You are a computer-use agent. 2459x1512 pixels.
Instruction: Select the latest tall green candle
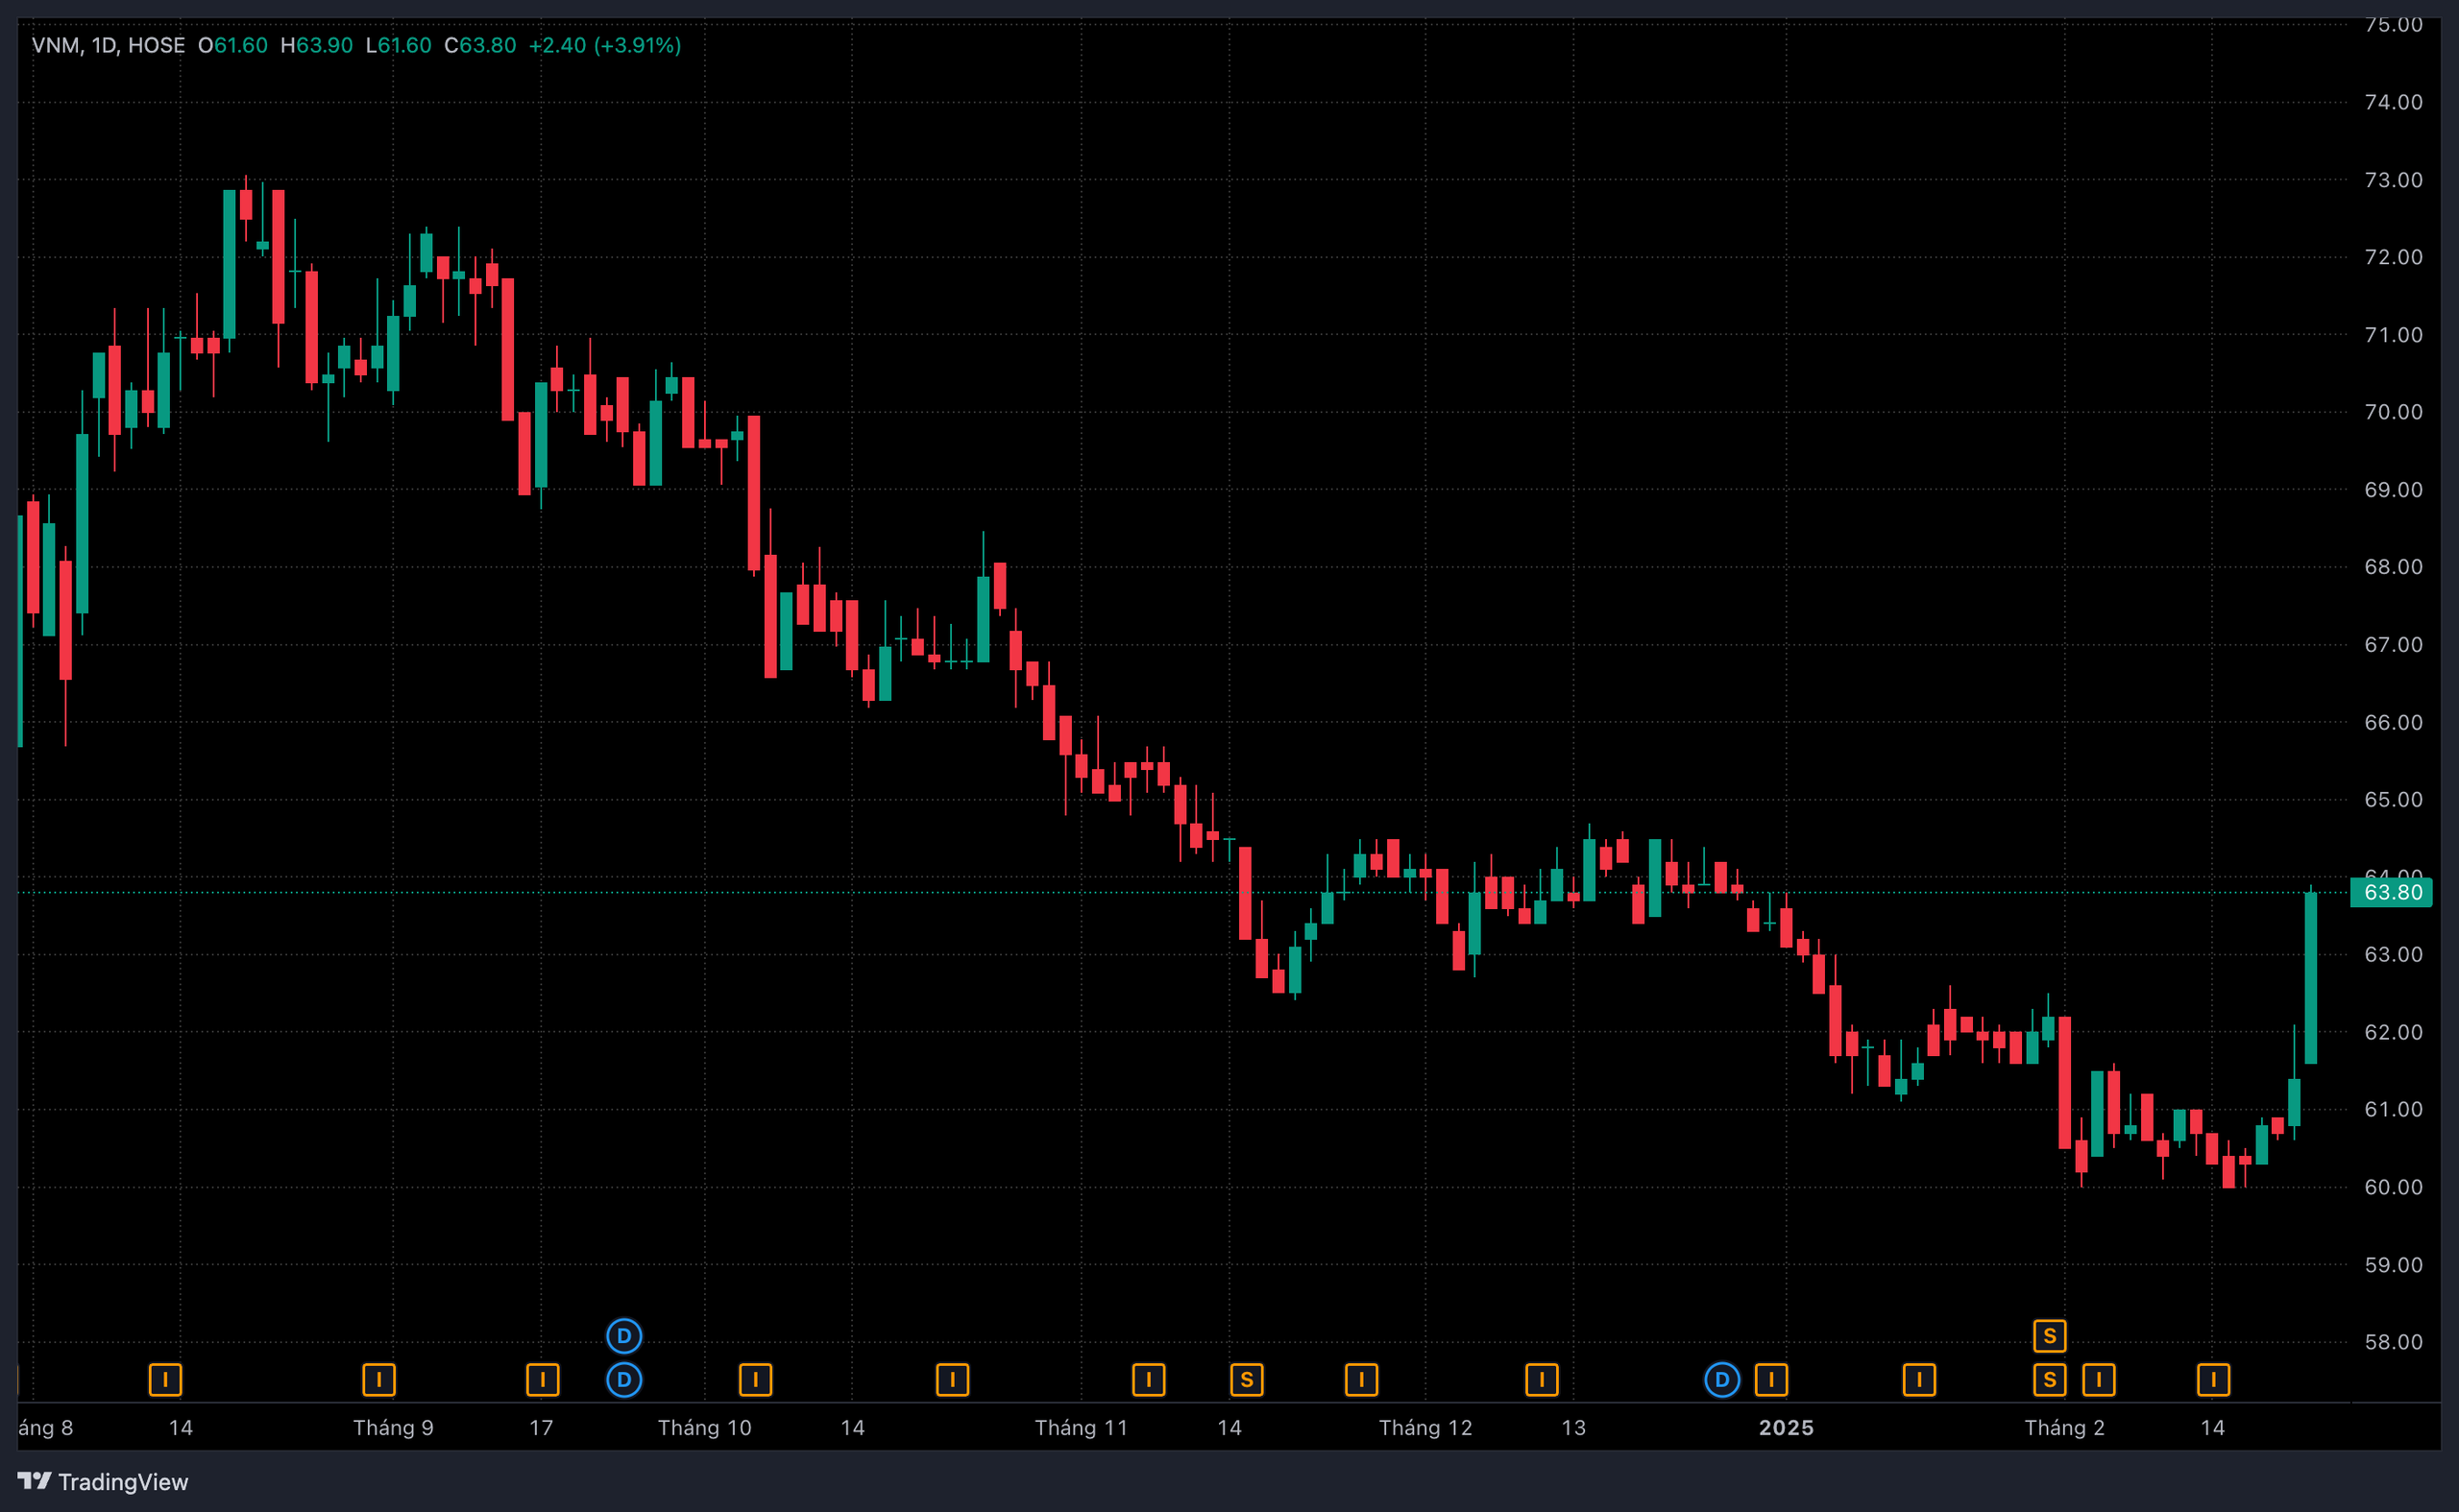coord(2311,978)
